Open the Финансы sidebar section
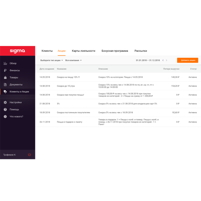This screenshot has width=201, height=201. point(18,70)
